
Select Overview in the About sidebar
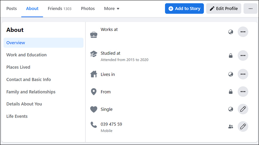click(43, 43)
